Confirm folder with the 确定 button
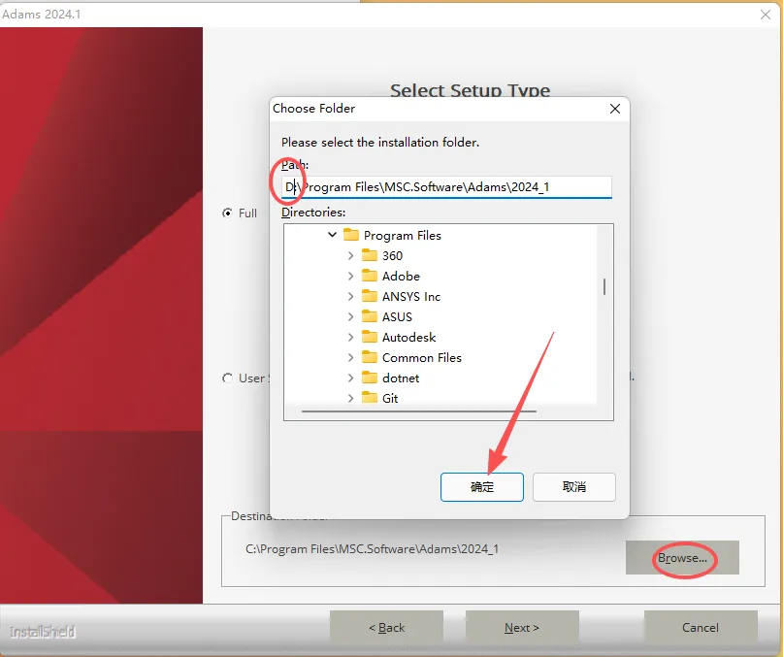The width and height of the screenshot is (783, 657). click(482, 486)
